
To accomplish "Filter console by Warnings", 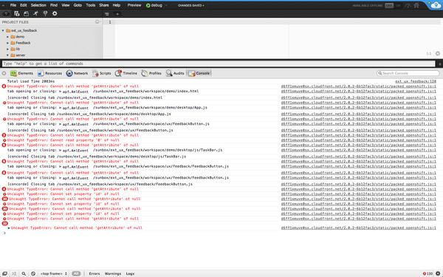I will pyautogui.click(x=113, y=273).
